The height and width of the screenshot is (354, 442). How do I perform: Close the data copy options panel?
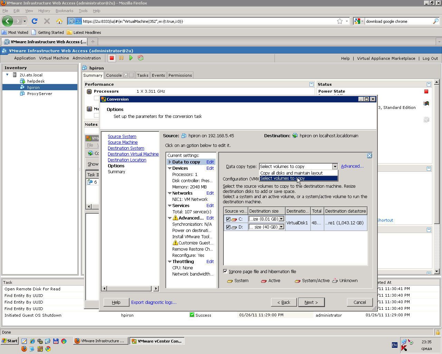pyautogui.click(x=369, y=156)
